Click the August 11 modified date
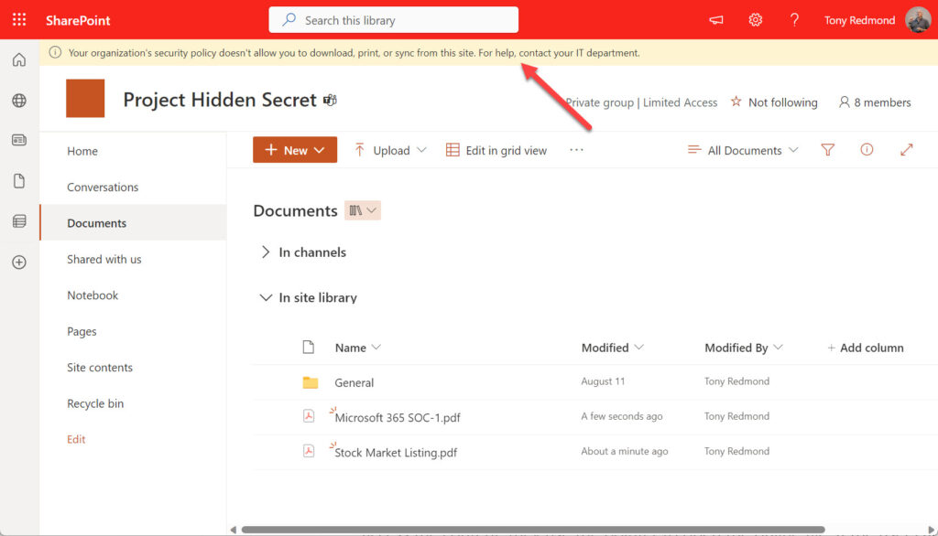This screenshot has width=938, height=536. [603, 381]
